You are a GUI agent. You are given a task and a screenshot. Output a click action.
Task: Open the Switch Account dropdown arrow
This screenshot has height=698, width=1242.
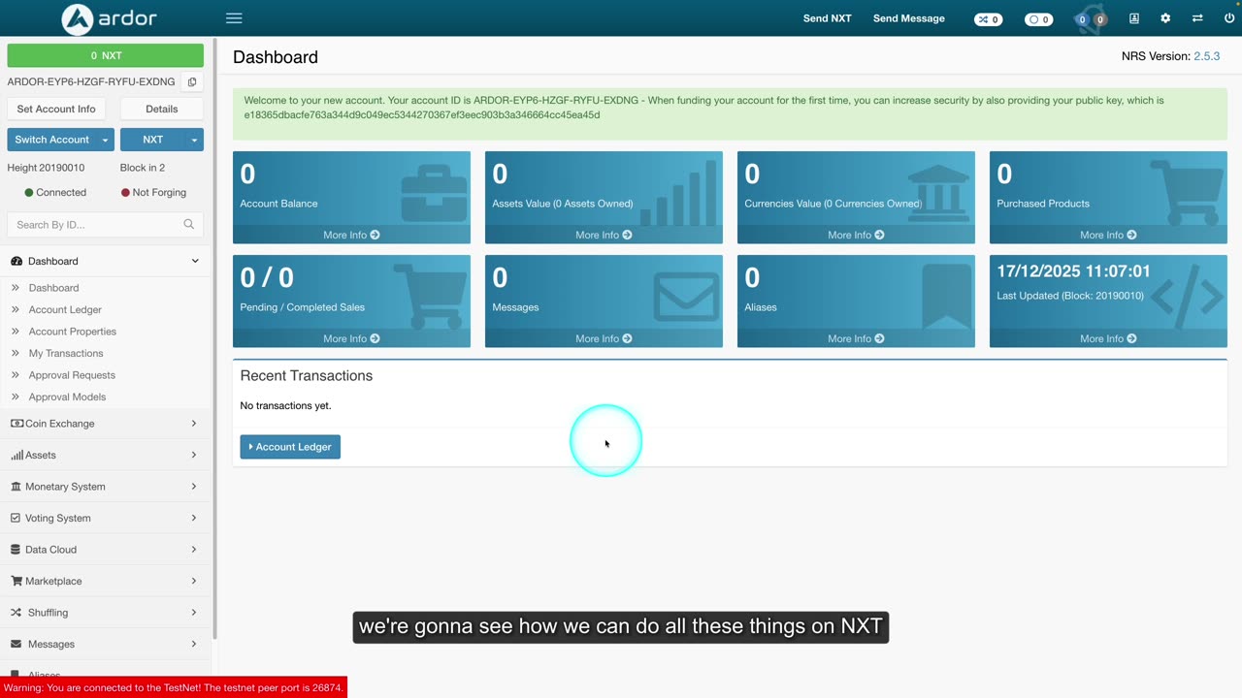105,140
